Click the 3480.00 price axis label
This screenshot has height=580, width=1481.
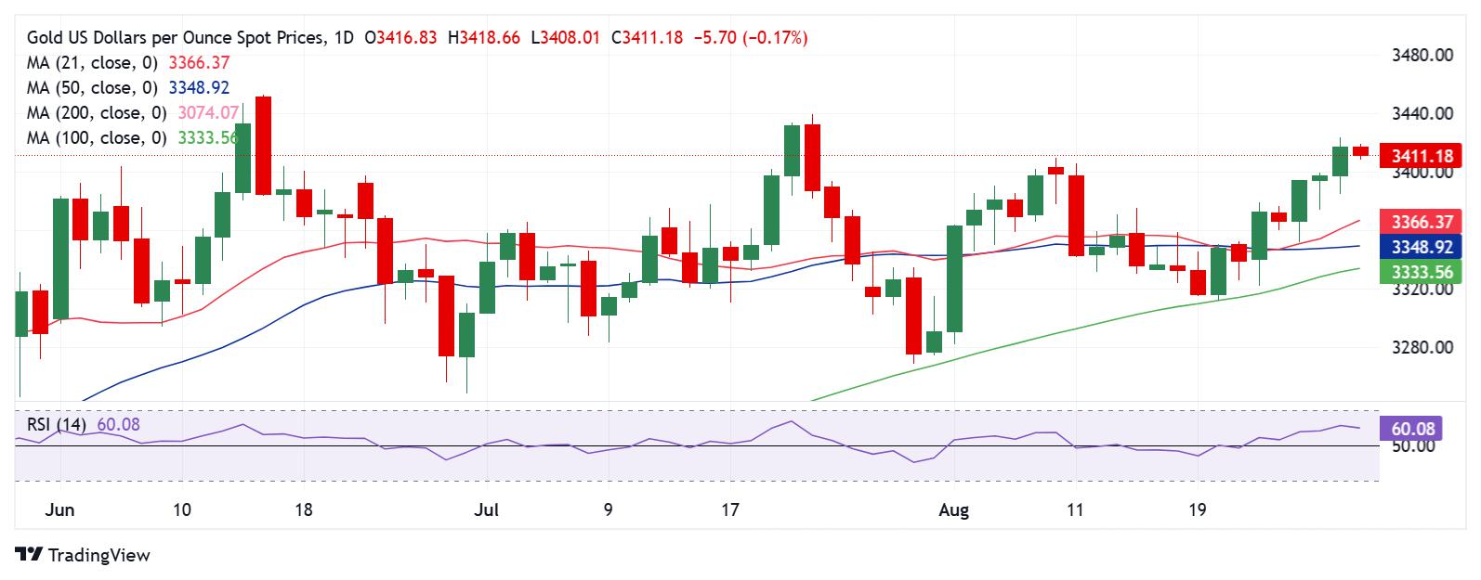(1422, 56)
